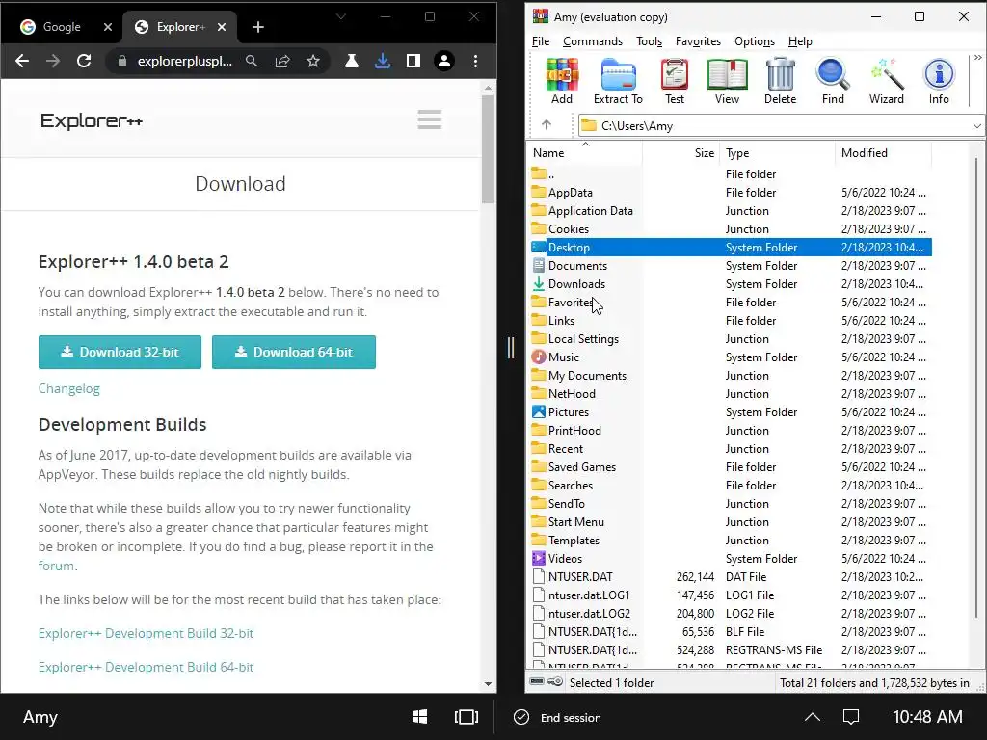Open a new browser tab

[258, 27]
